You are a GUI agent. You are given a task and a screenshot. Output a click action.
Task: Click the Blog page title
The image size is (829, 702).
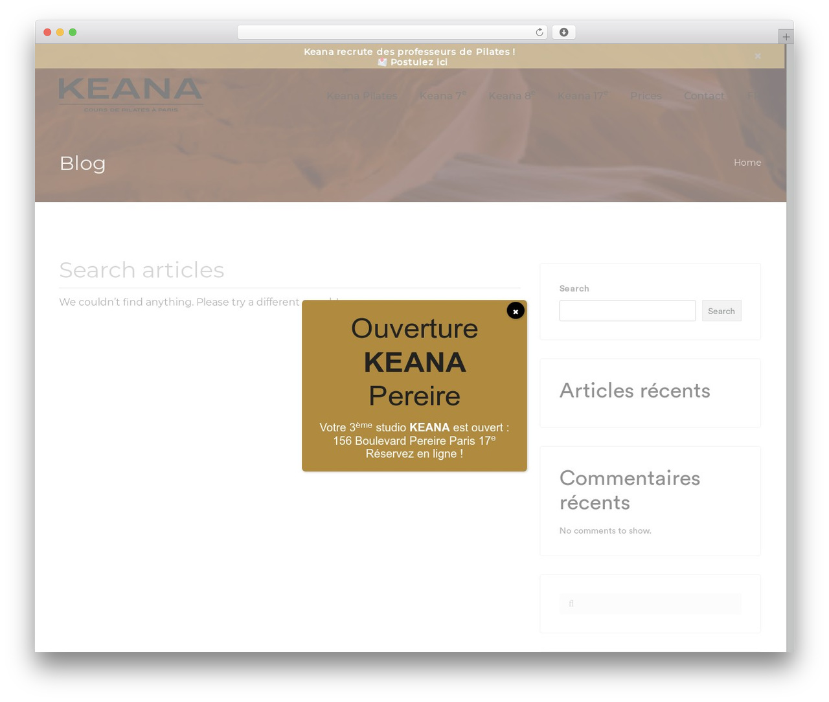(82, 163)
